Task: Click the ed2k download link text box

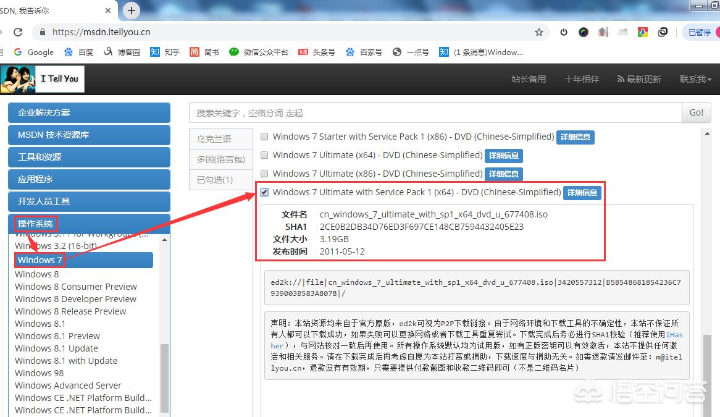Action: pyautogui.click(x=477, y=287)
